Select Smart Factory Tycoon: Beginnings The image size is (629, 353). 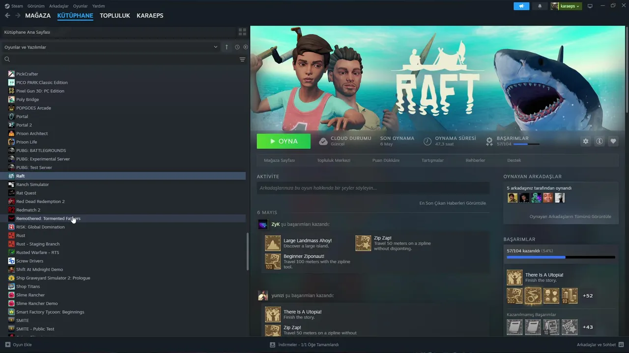coord(50,312)
